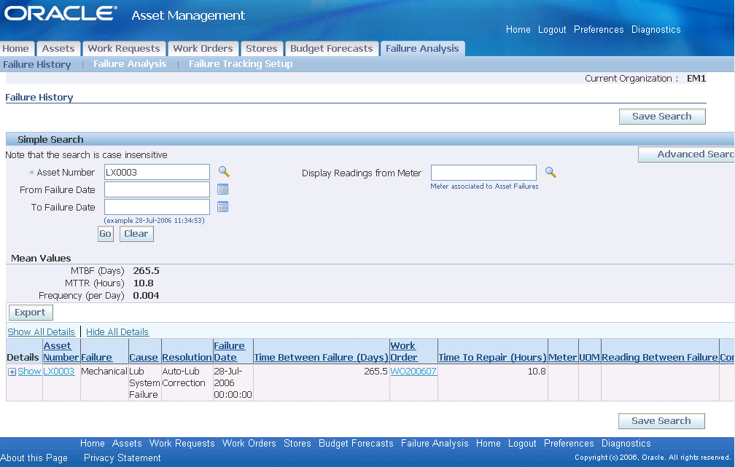Focus the Asset Number input field

click(157, 172)
